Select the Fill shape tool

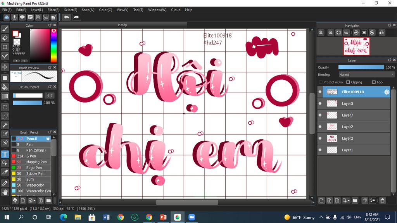point(5,78)
